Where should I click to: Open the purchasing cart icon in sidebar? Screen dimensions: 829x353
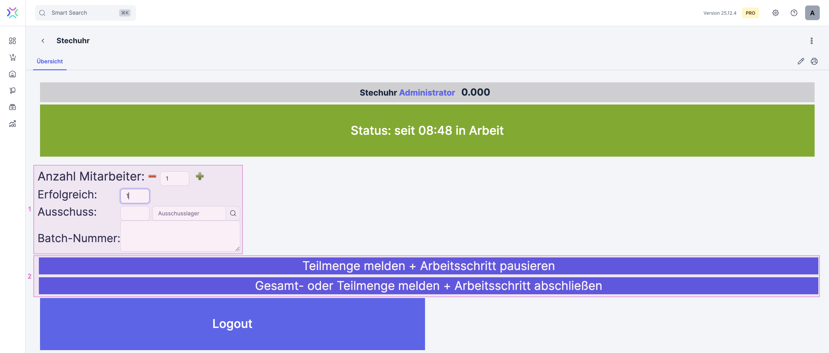[13, 58]
